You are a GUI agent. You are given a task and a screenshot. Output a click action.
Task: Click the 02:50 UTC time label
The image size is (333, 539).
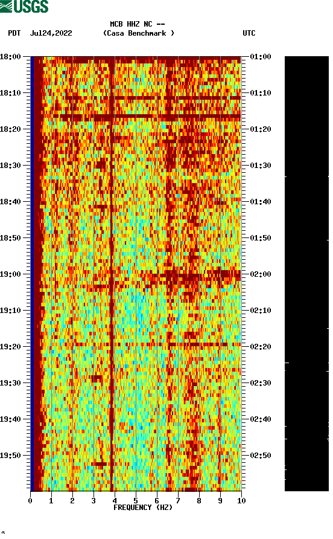click(x=261, y=456)
